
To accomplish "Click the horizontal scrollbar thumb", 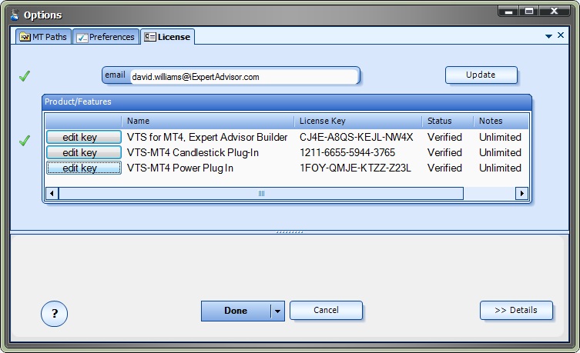I will (261, 193).
